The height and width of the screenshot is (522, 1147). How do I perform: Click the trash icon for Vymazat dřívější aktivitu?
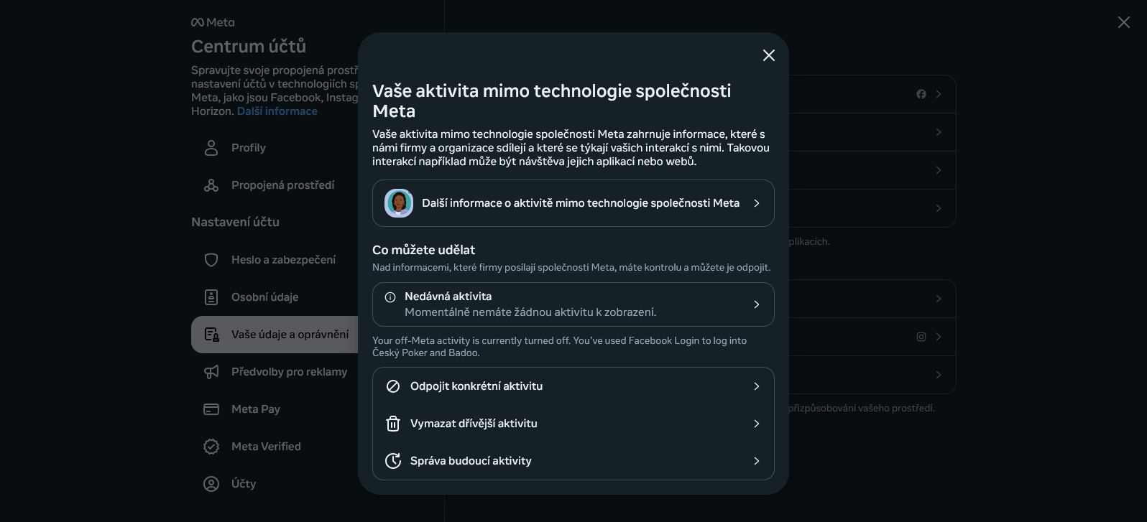(x=393, y=424)
